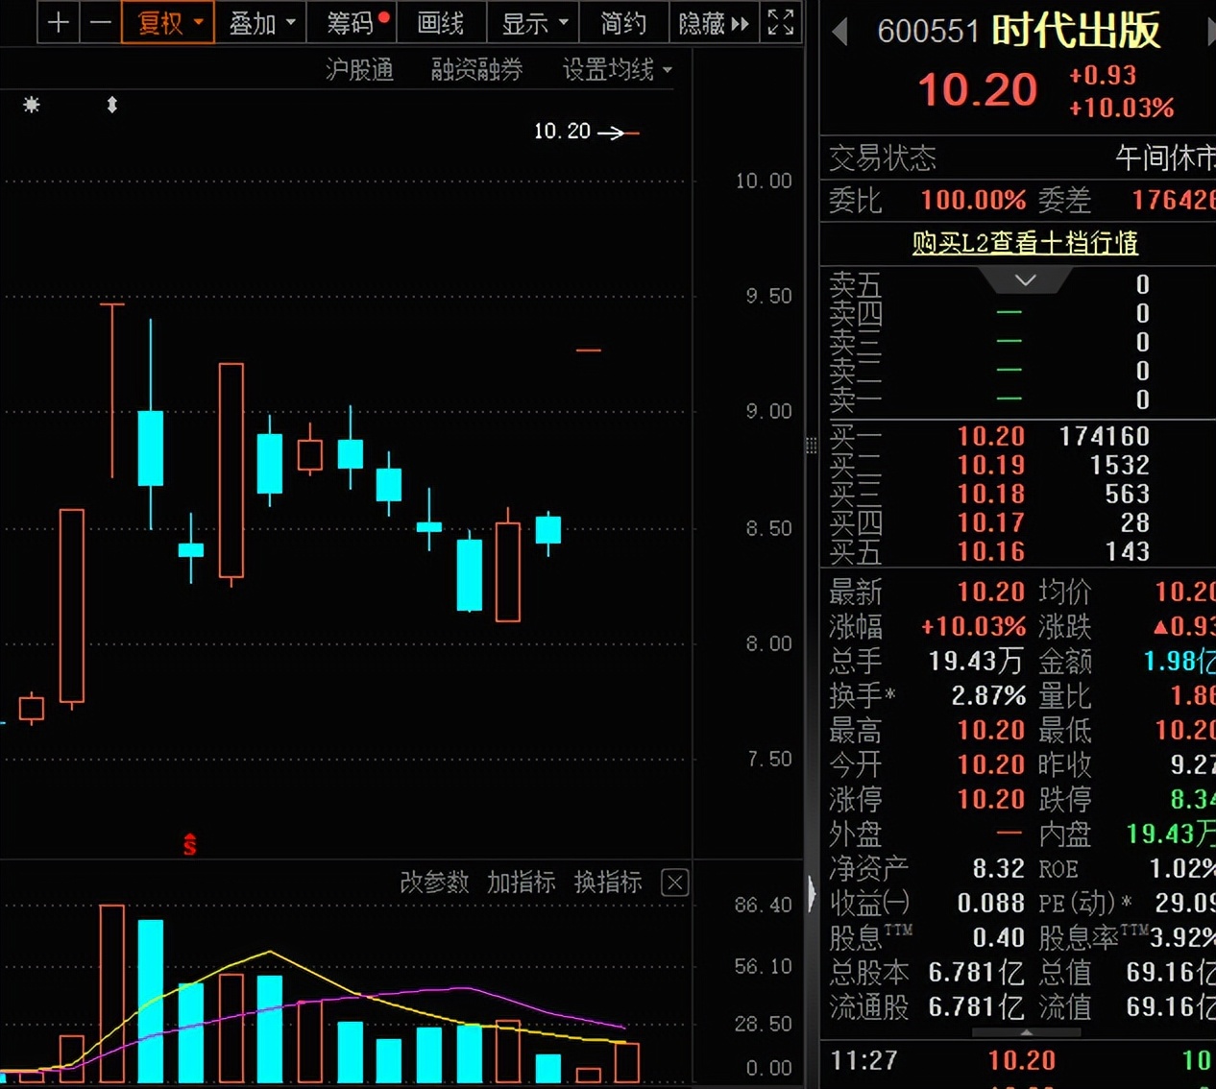Click the plus zoom-in button

coord(58,23)
